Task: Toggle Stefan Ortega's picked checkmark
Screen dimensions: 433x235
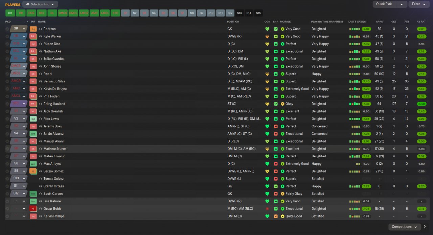Action: point(7,186)
